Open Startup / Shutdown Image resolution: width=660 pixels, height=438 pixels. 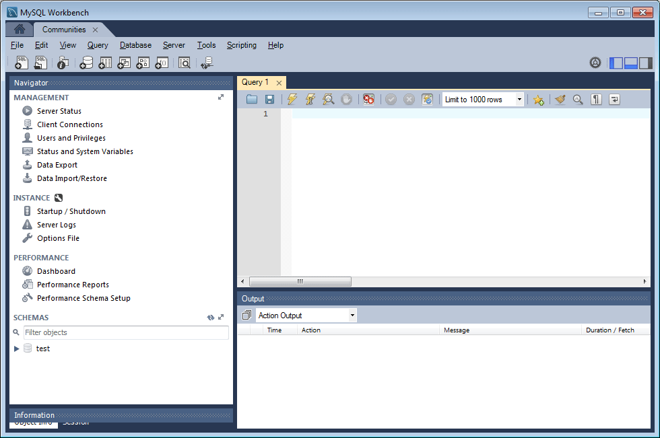[x=71, y=211]
